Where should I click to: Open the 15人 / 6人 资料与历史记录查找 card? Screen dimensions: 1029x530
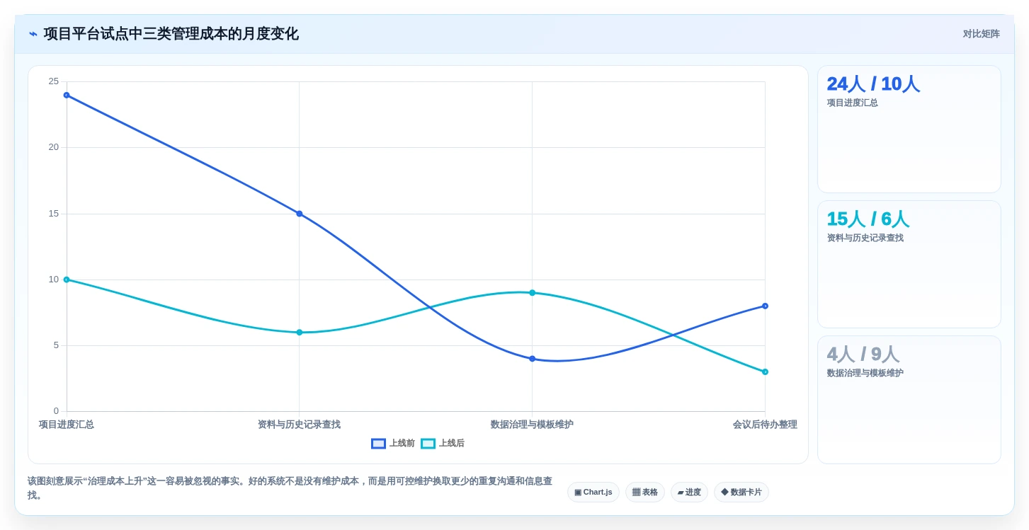(x=909, y=265)
